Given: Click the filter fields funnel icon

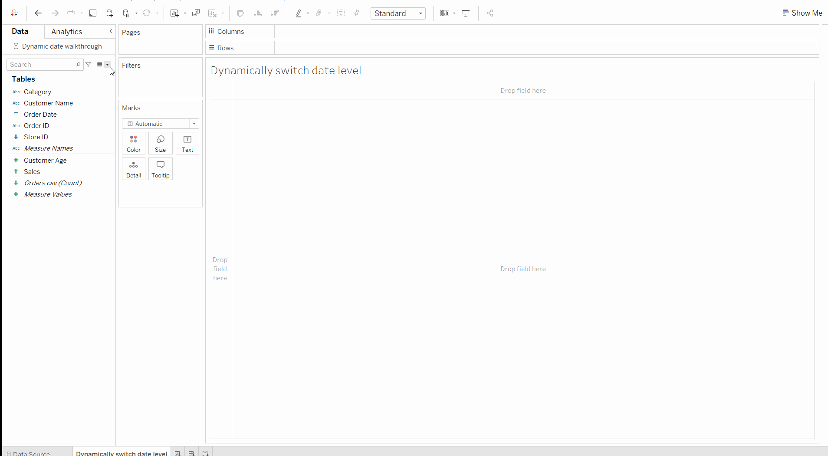Looking at the screenshot, I should pos(89,65).
